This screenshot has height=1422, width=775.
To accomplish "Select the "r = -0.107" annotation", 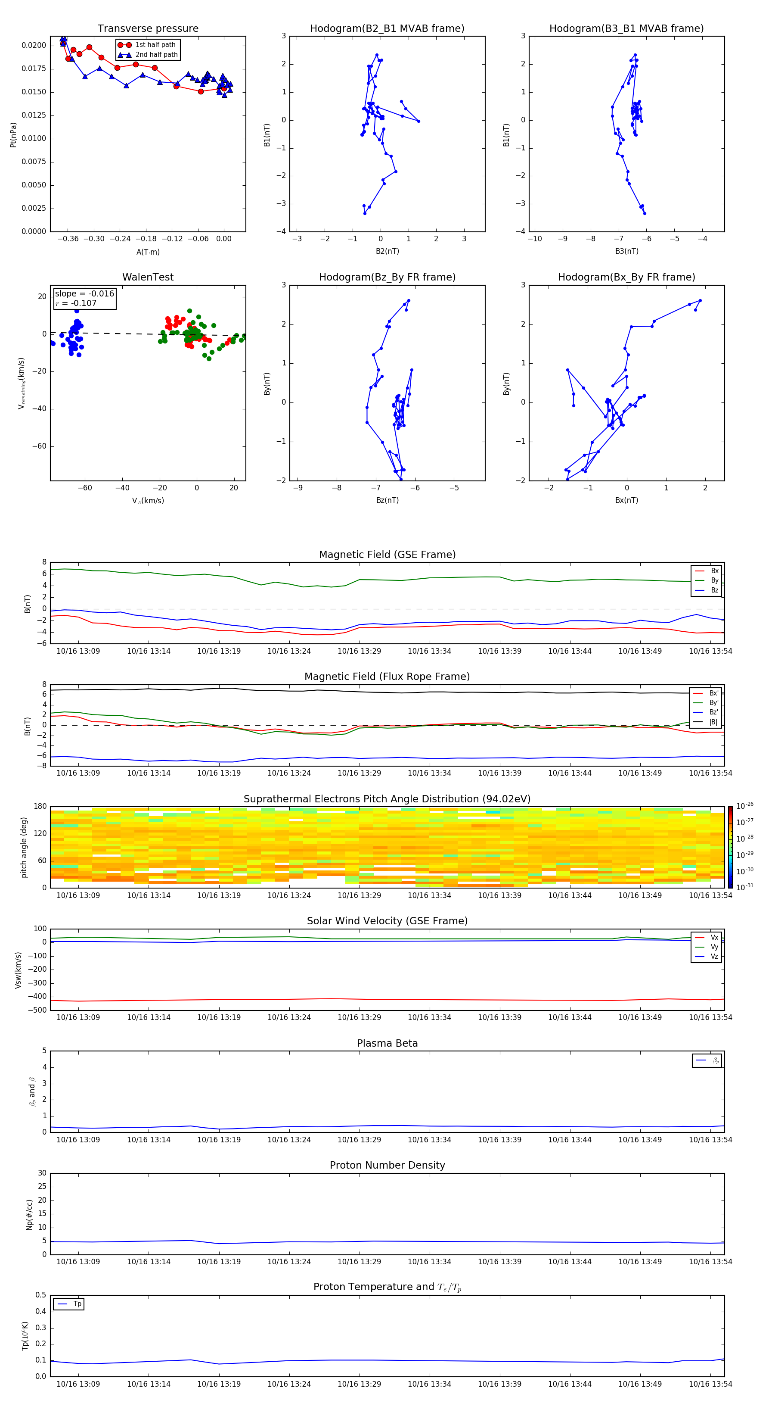I will (x=76, y=303).
